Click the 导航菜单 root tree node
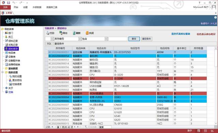The height and width of the screenshot is (133, 218). click(x=7, y=29)
